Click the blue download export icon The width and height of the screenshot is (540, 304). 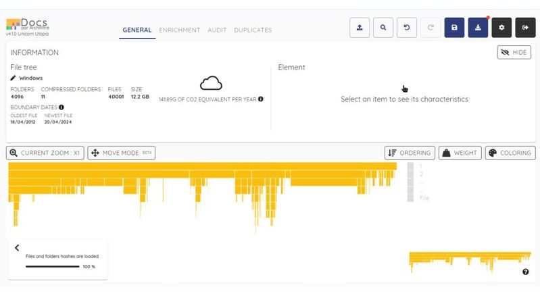[478, 28]
